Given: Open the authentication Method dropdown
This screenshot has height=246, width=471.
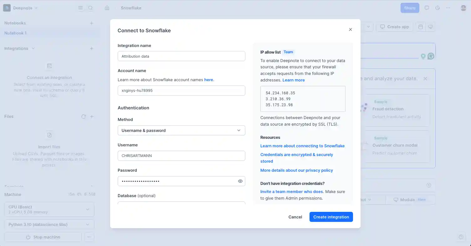Looking at the screenshot, I should coord(181,130).
